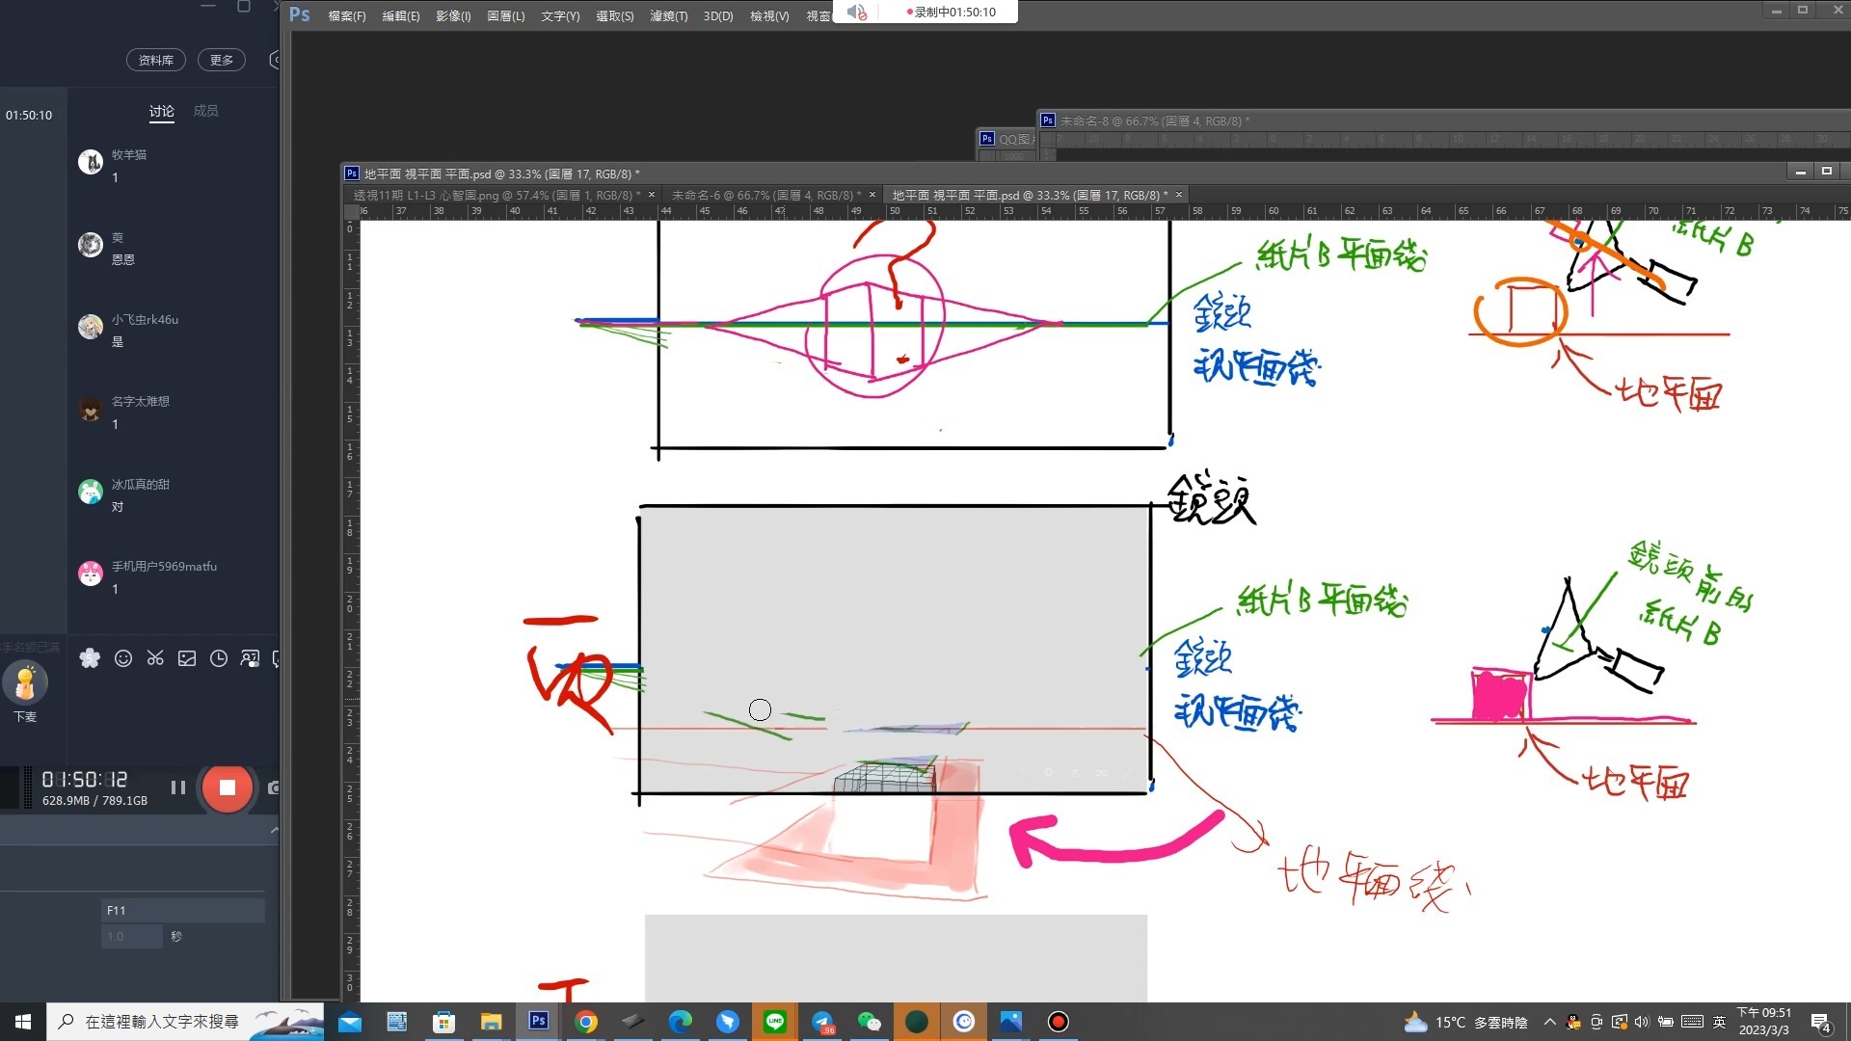
Task: Open the emoji picker in chat
Action: 122,658
